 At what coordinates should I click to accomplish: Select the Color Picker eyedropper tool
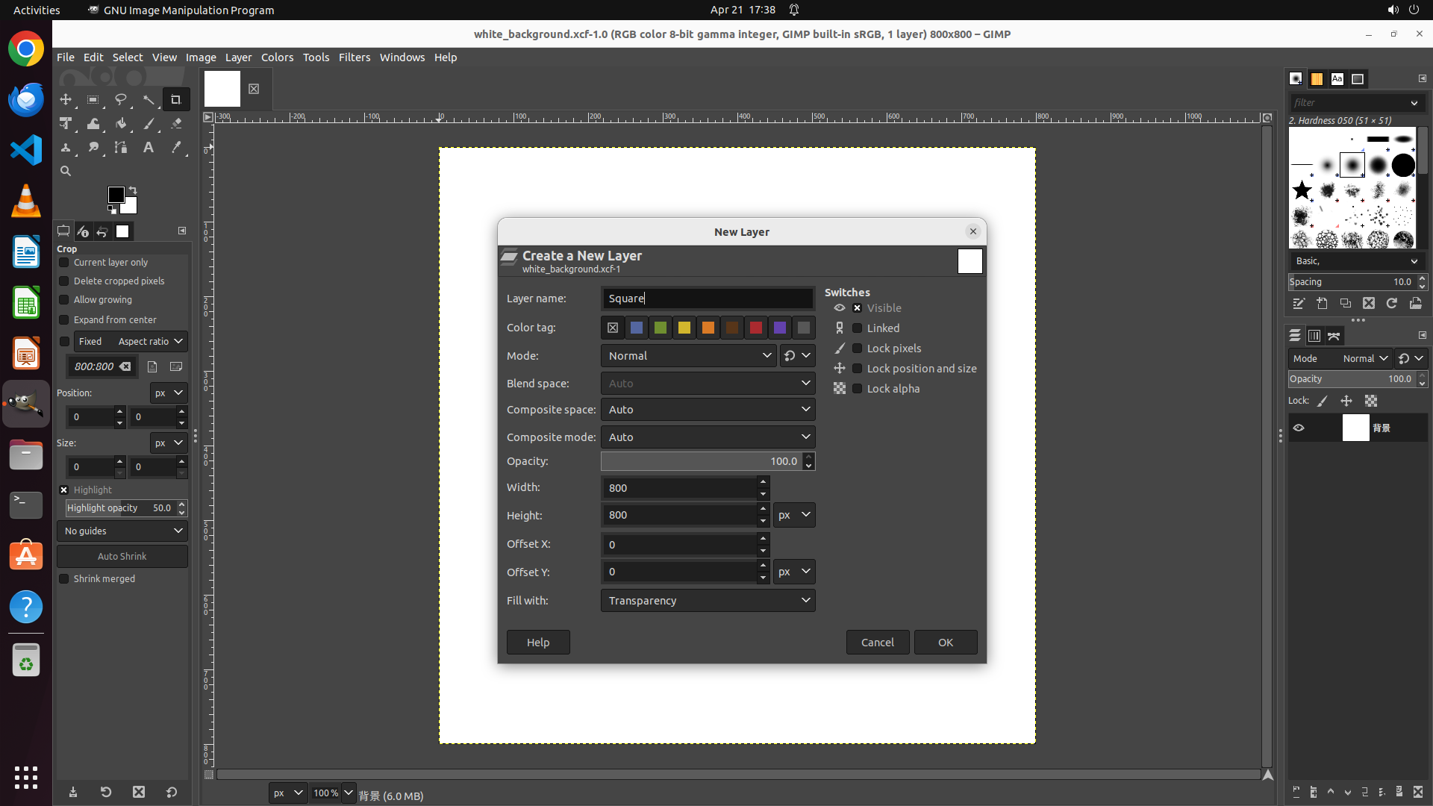point(176,148)
